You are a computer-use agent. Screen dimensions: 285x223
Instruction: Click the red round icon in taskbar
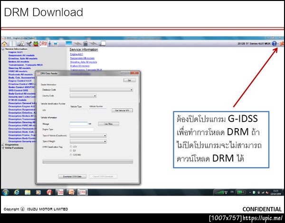coord(49,192)
